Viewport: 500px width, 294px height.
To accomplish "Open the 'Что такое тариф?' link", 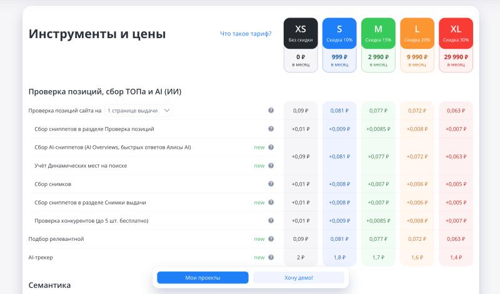I will 246,34.
